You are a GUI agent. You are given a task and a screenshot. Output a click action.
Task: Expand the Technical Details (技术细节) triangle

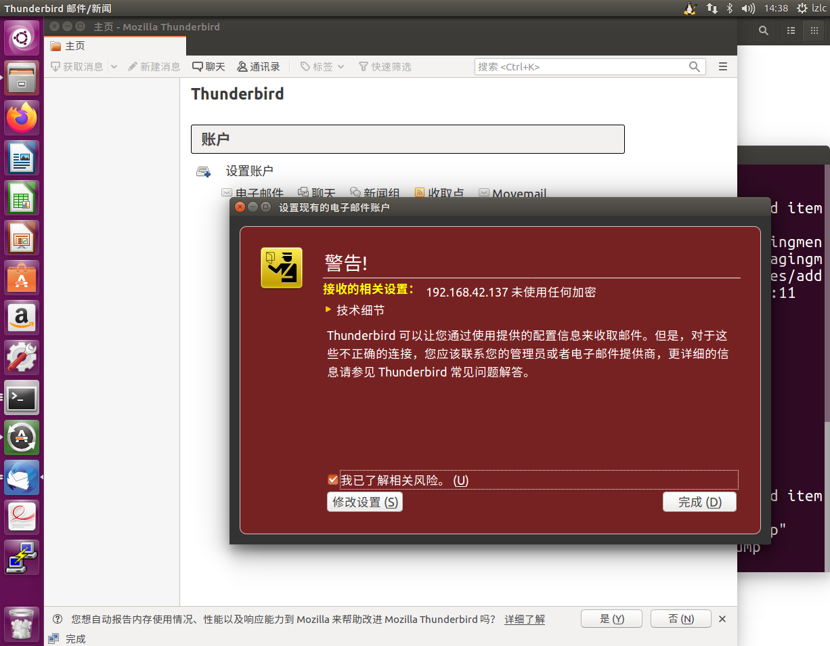(x=328, y=309)
